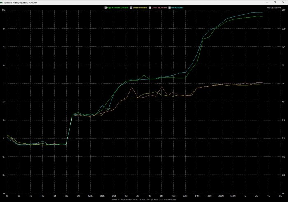
Task: Maximize the Cache & Memory Latency window
Action: pos(275,2)
